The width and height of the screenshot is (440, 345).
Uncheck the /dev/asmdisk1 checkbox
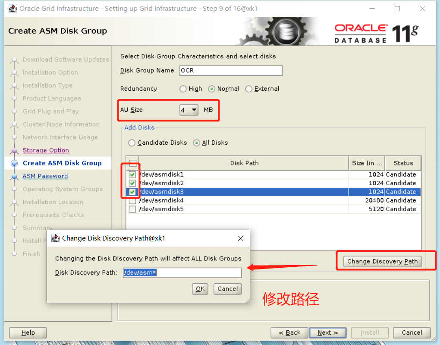click(x=132, y=174)
